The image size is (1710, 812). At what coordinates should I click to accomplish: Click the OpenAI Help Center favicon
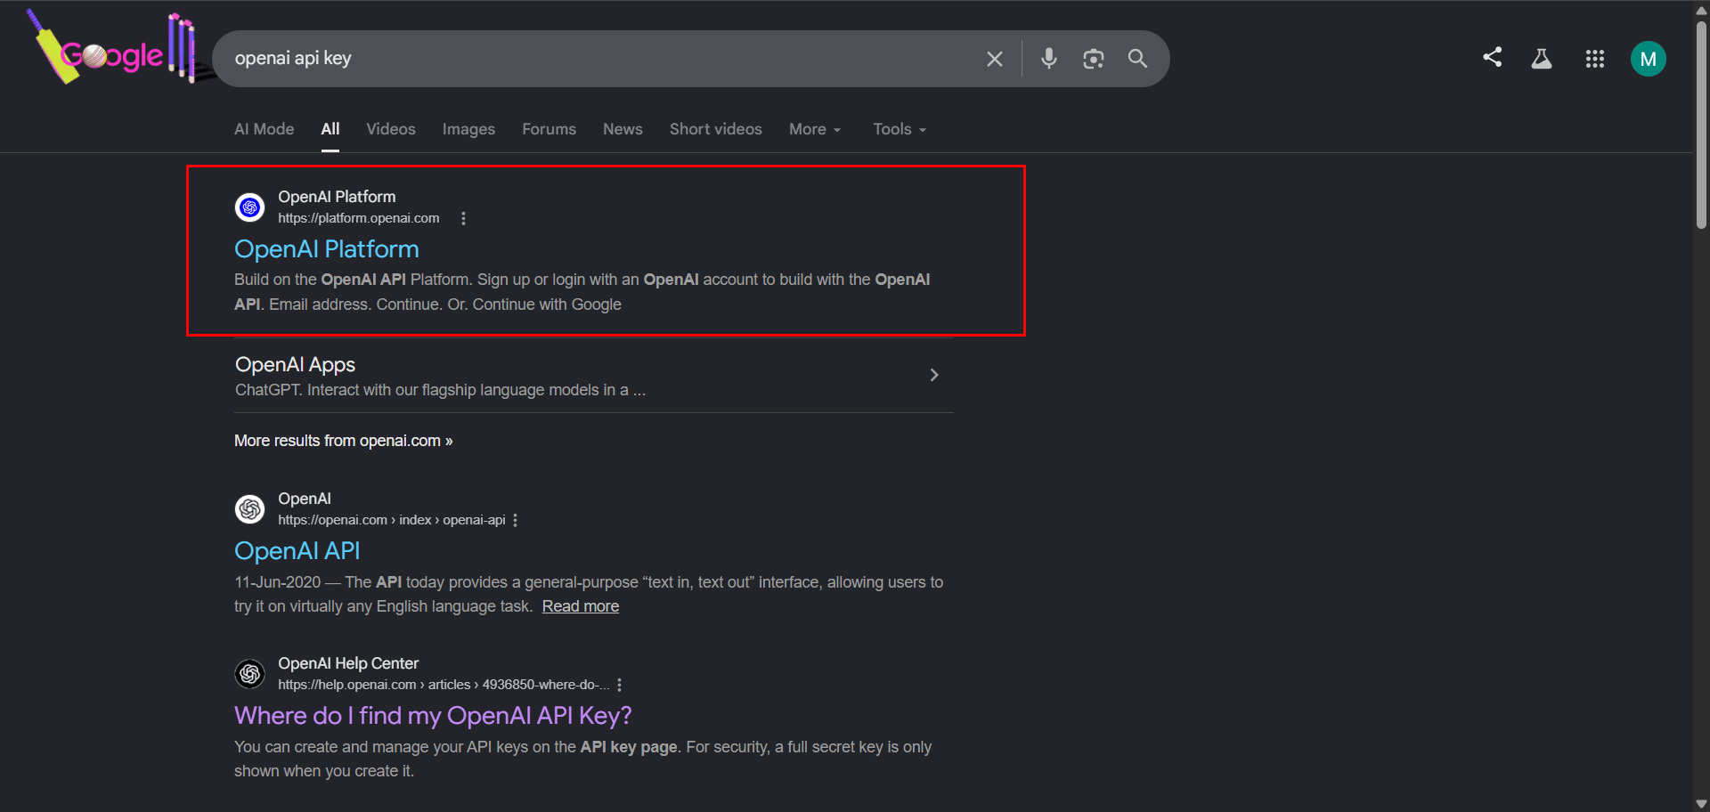coord(250,674)
